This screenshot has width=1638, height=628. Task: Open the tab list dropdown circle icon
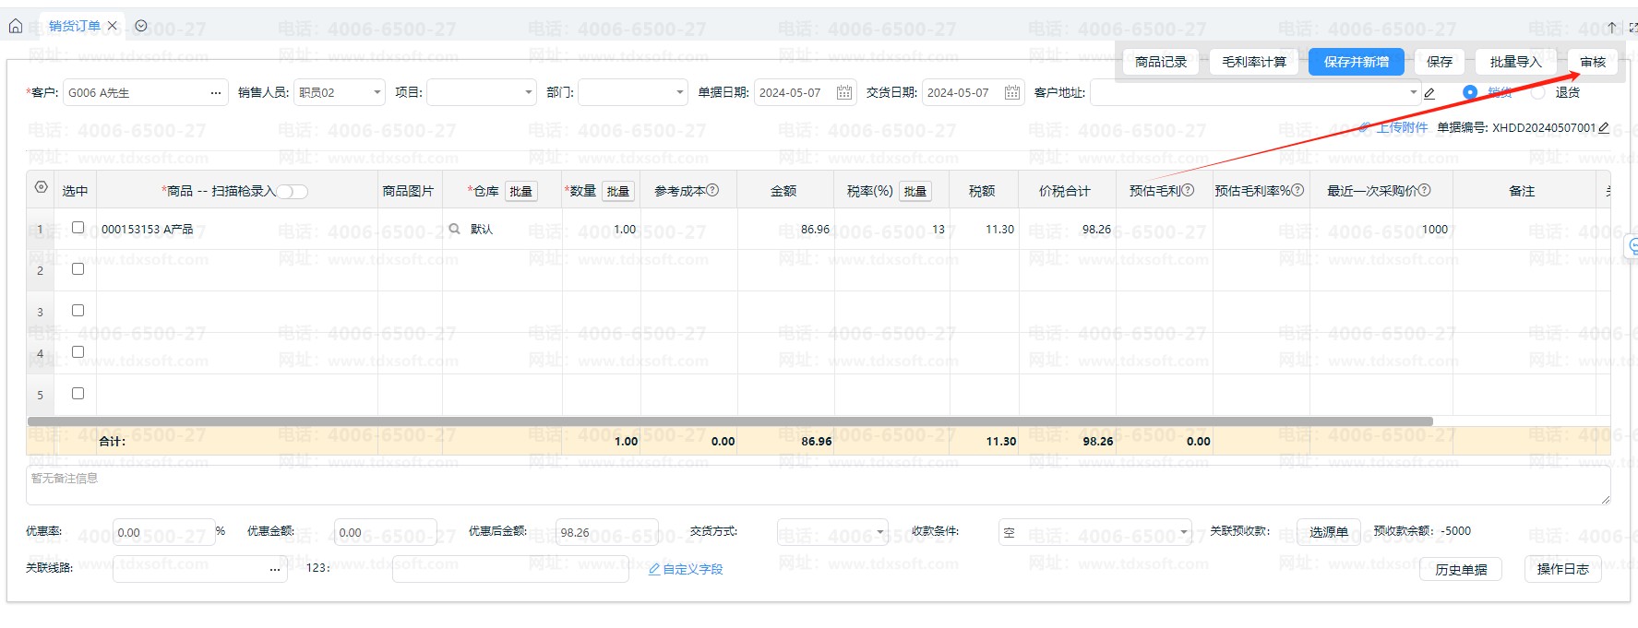(x=141, y=26)
